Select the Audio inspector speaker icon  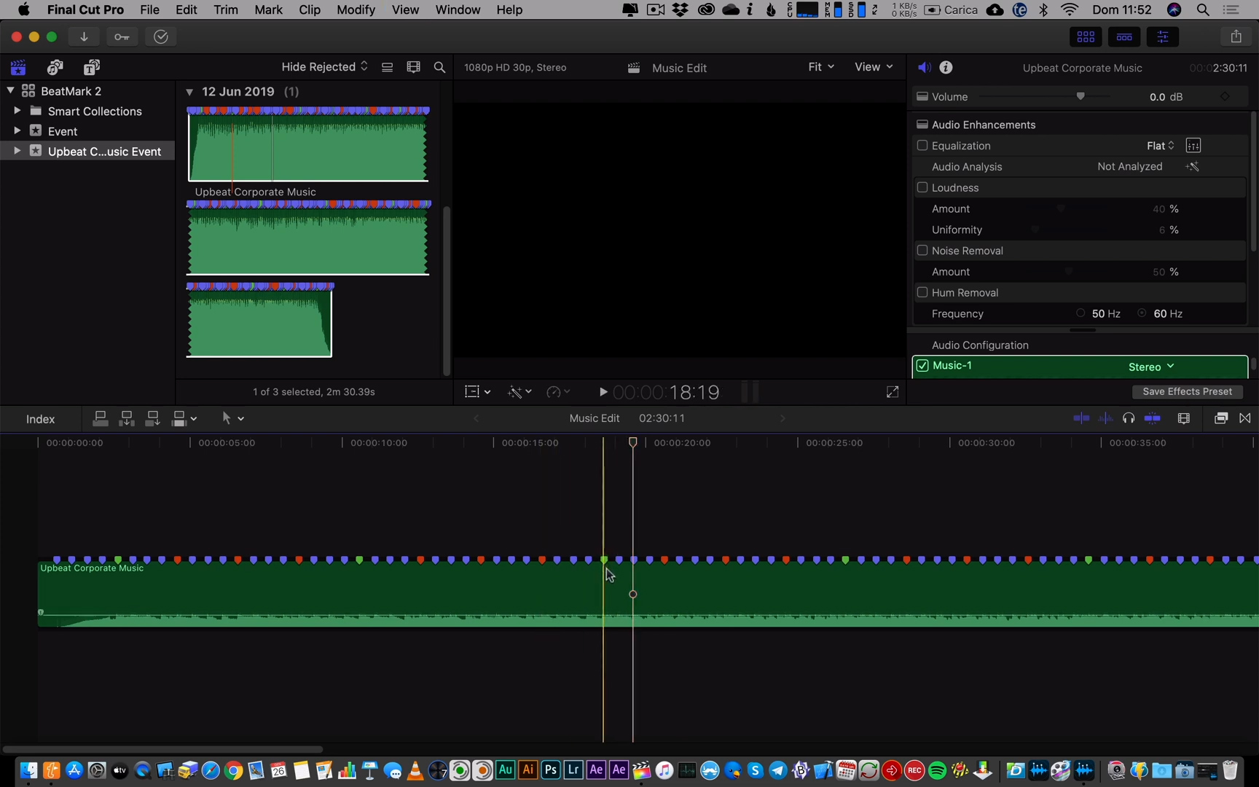click(x=925, y=67)
